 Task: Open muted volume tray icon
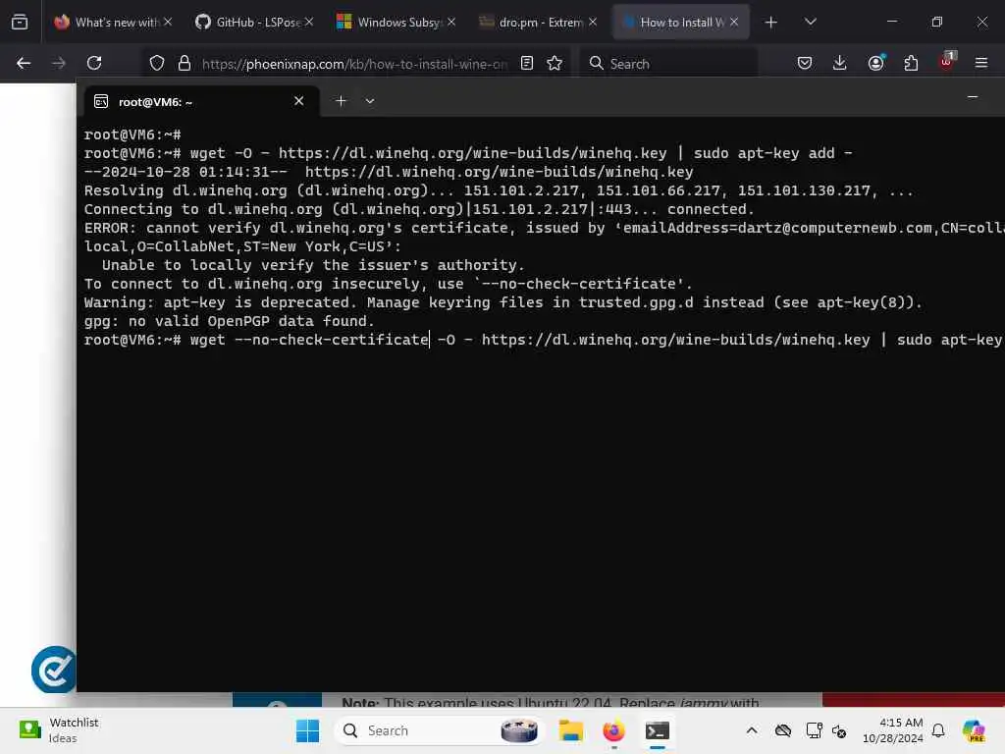click(x=839, y=730)
